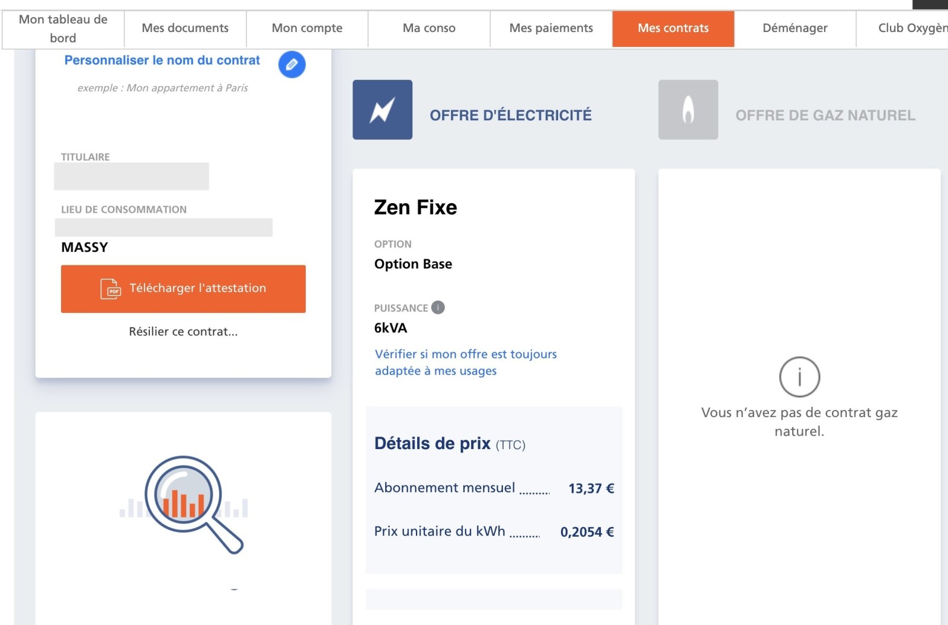948x625 pixels.
Task: Click the info icon next to Puissance
Action: pyautogui.click(x=438, y=307)
